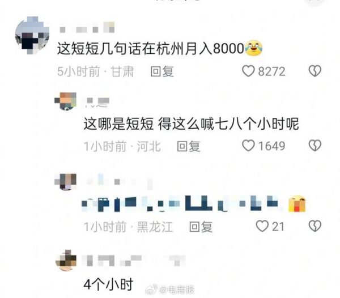The image size is (340, 298).
Task: Open avatar of the 4个小时 commenter
Action: (66, 260)
